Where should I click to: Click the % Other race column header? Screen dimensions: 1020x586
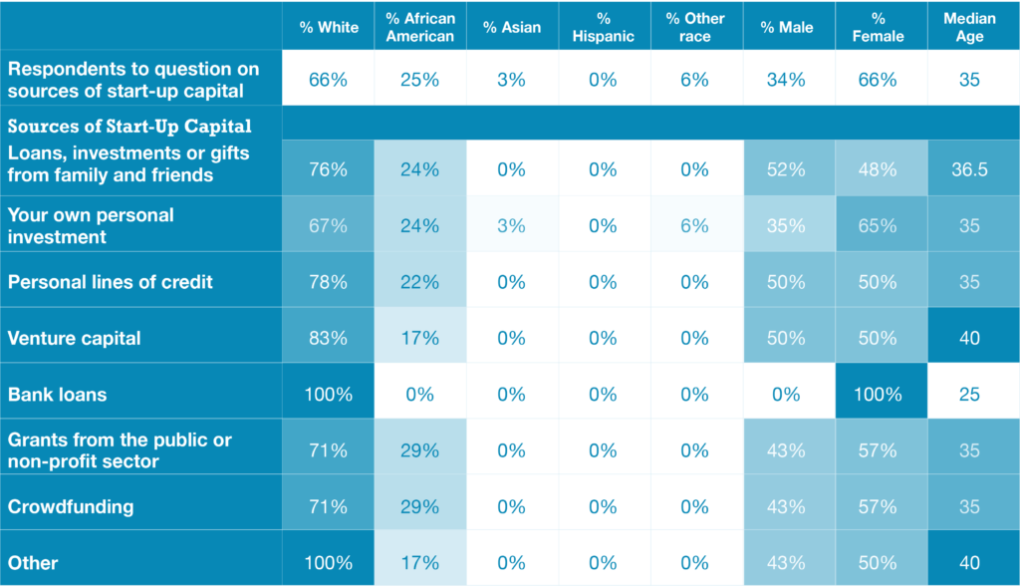694,27
